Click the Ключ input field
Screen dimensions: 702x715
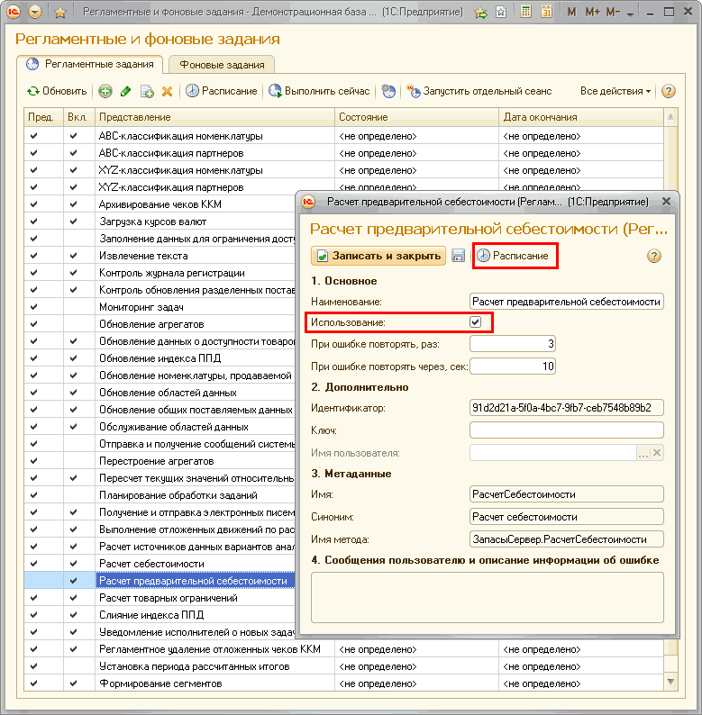point(566,430)
